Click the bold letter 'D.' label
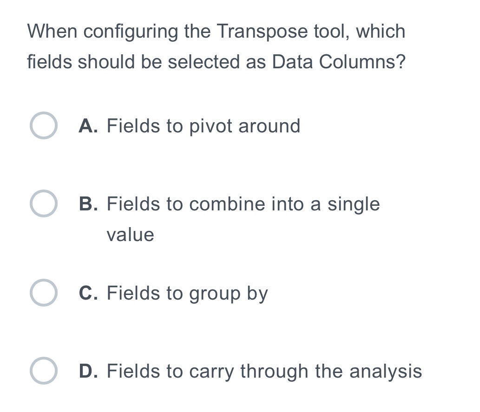The image size is (480, 412). click(x=88, y=371)
